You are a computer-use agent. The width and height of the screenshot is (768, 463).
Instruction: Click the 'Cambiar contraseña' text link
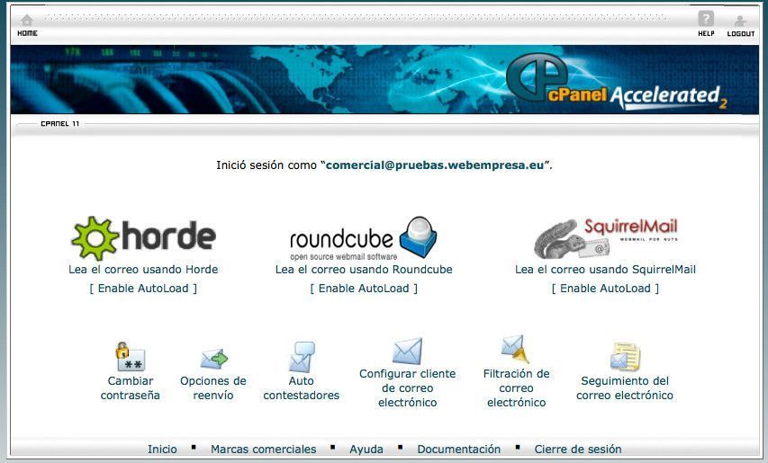coord(131,388)
